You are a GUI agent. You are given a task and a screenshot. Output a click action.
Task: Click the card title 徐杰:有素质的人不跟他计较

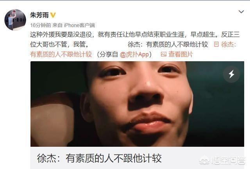point(99,158)
